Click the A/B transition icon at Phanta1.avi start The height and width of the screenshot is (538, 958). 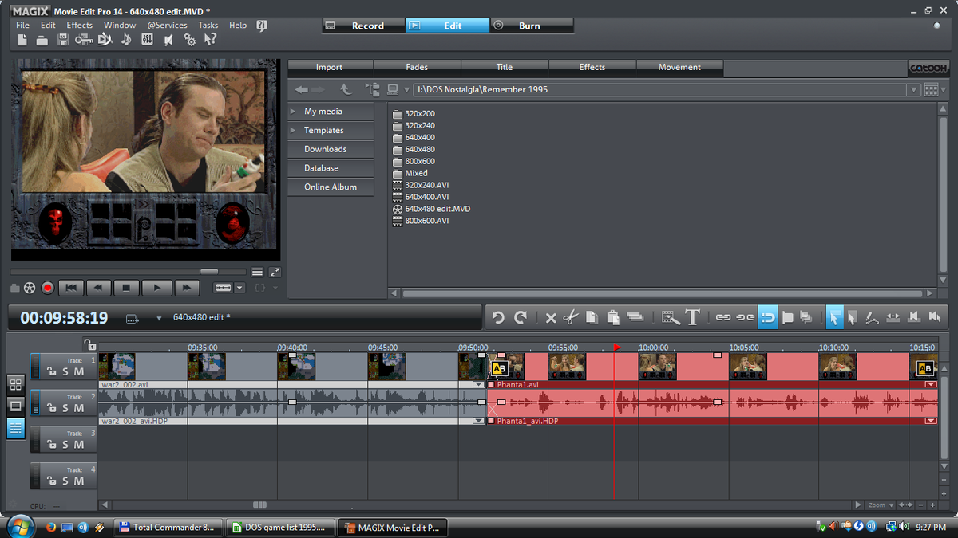[x=500, y=368]
